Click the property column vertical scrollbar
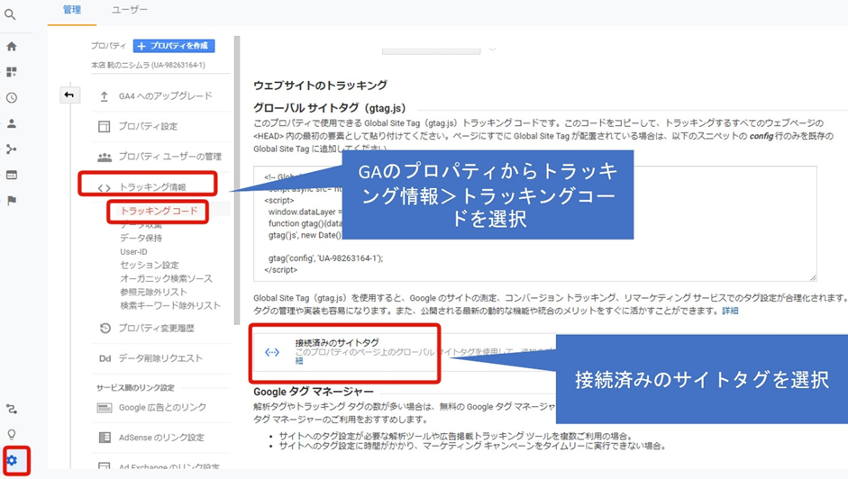Image resolution: width=848 pixels, height=479 pixels. pos(237,180)
